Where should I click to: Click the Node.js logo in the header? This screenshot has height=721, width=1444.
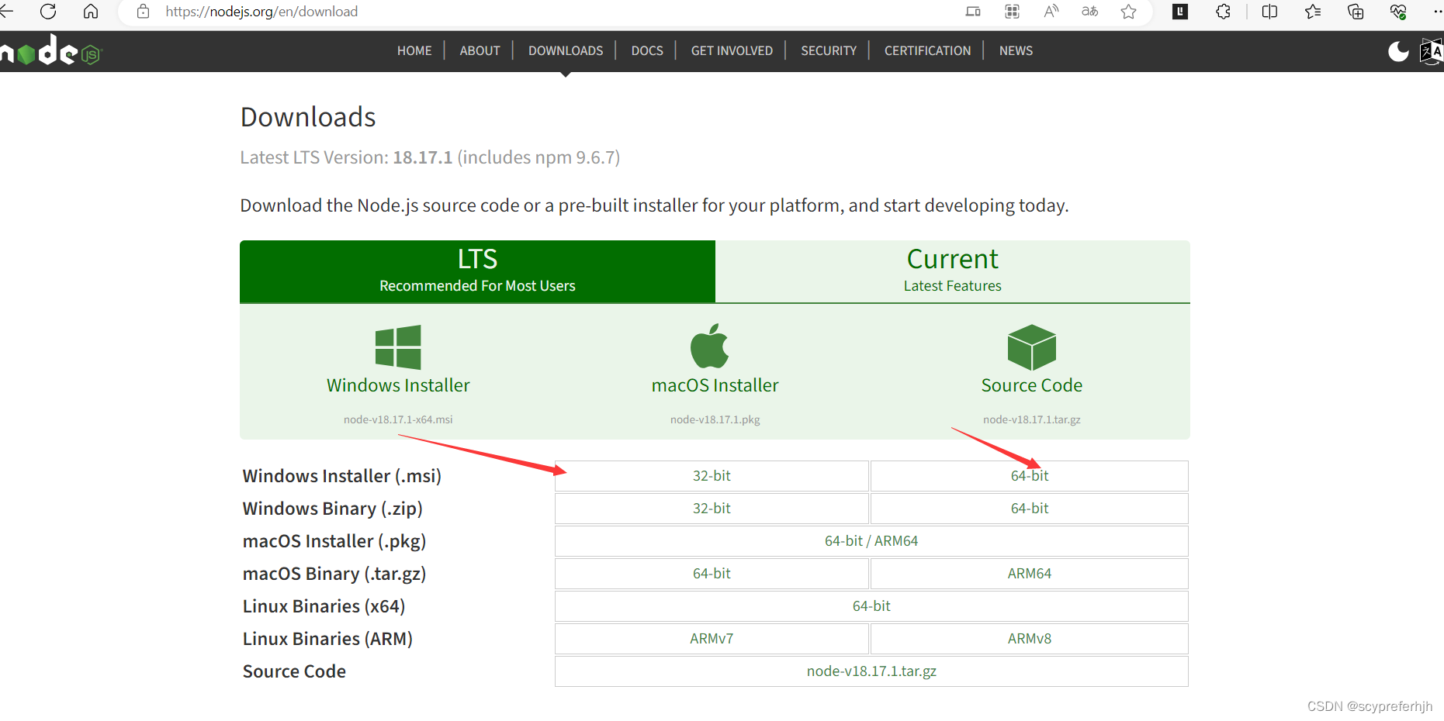(x=50, y=51)
